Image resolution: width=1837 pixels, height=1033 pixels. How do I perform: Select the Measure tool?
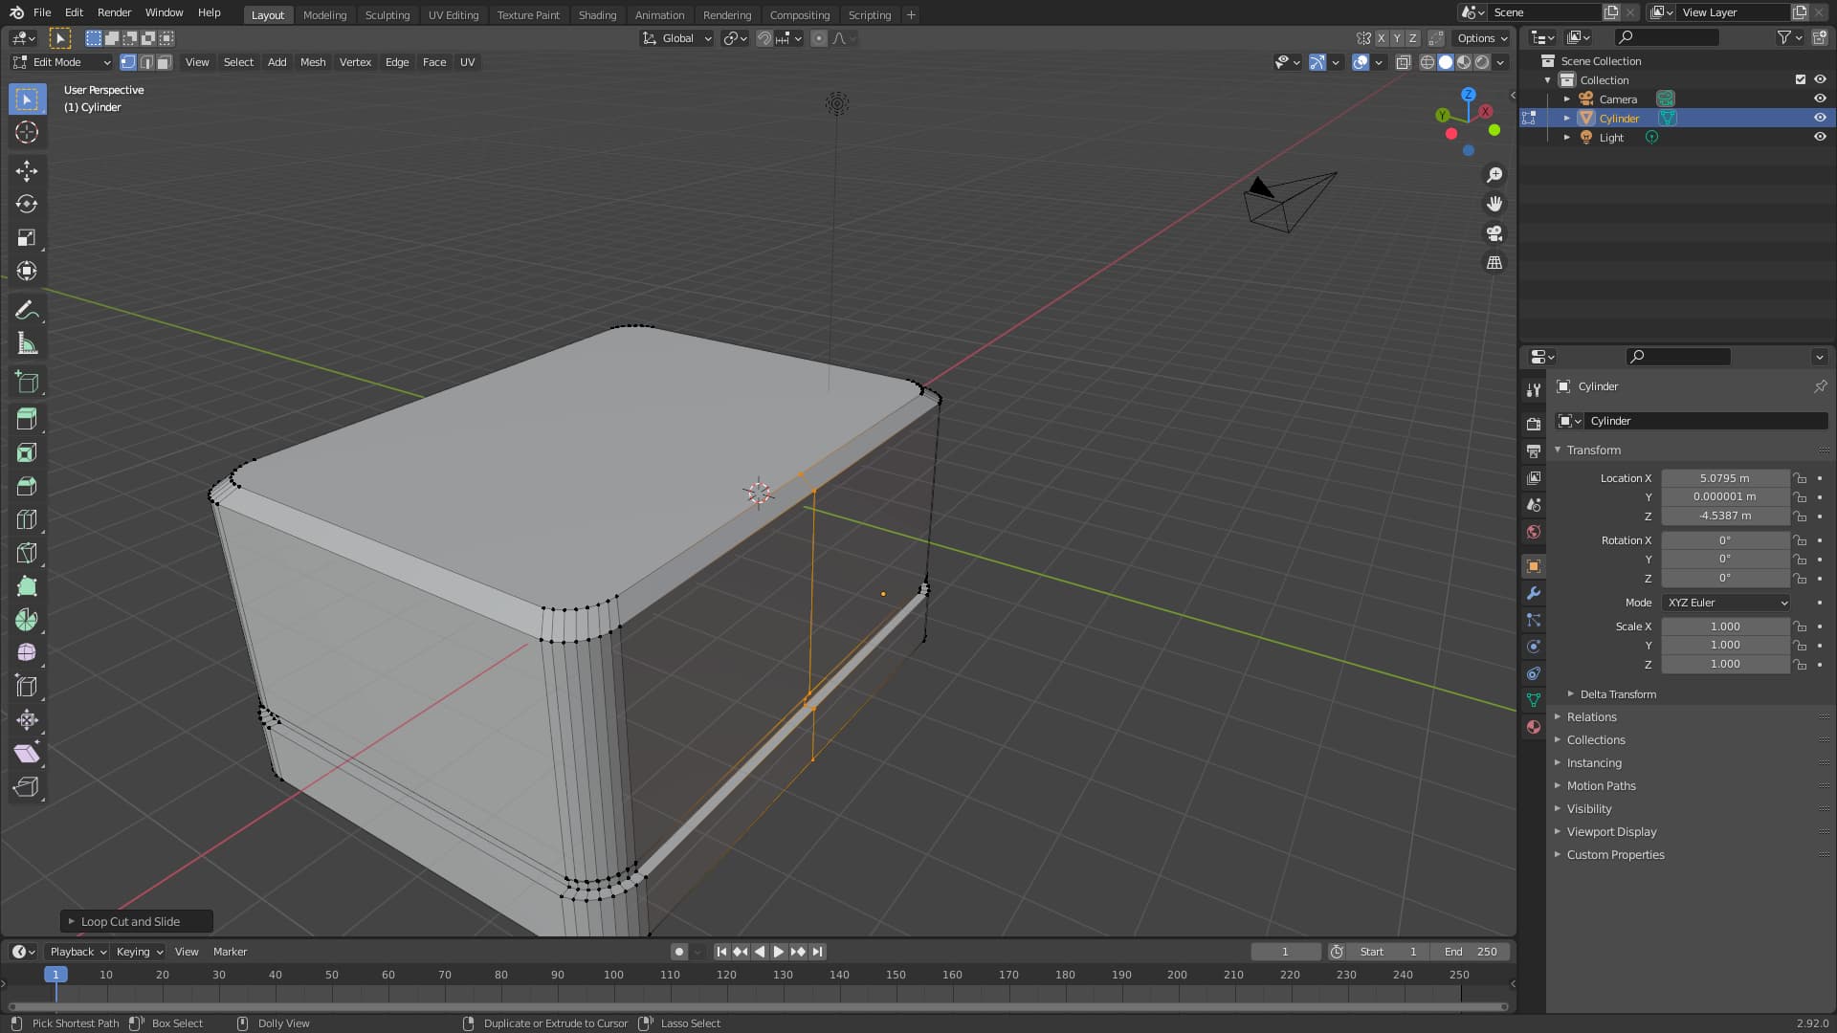(26, 343)
